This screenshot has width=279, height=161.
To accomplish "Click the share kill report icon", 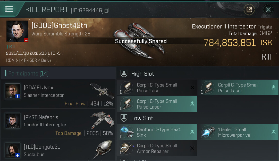I will [249, 10].
